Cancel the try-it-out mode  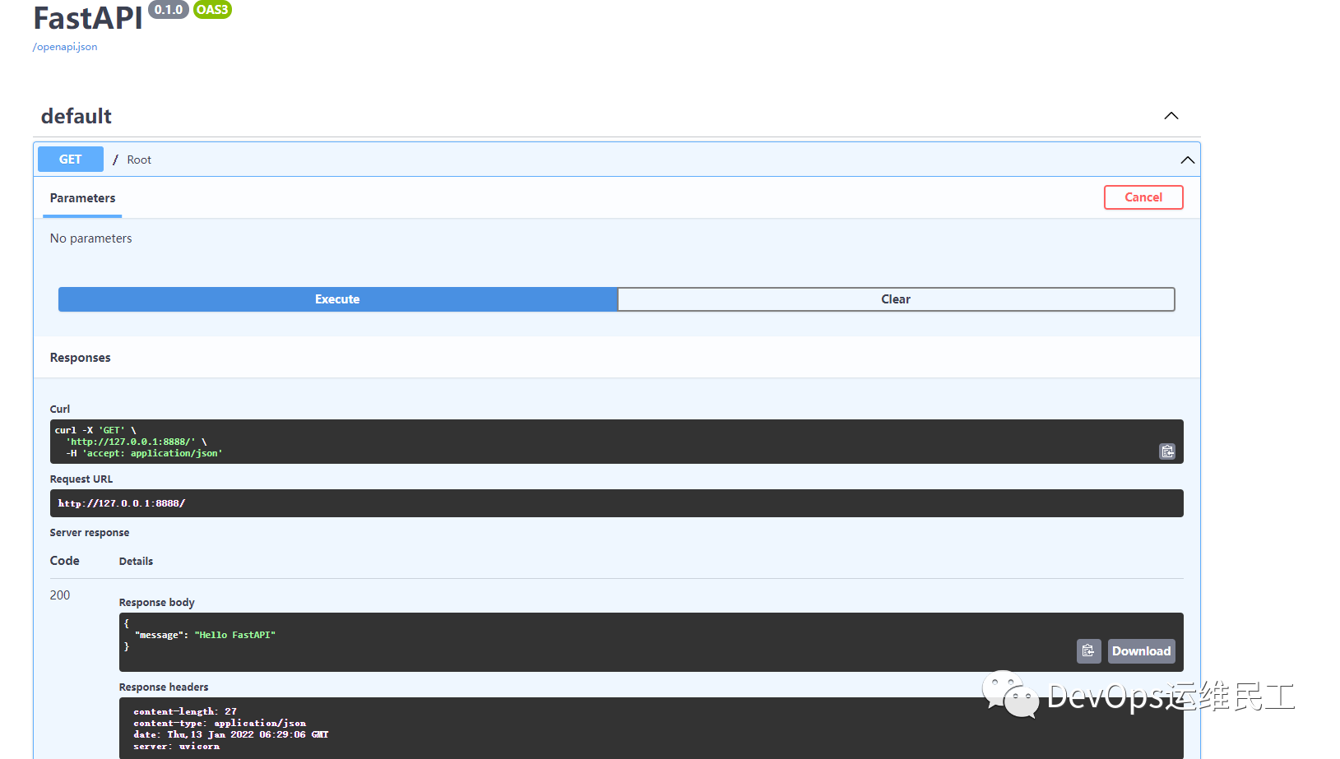[1143, 197]
